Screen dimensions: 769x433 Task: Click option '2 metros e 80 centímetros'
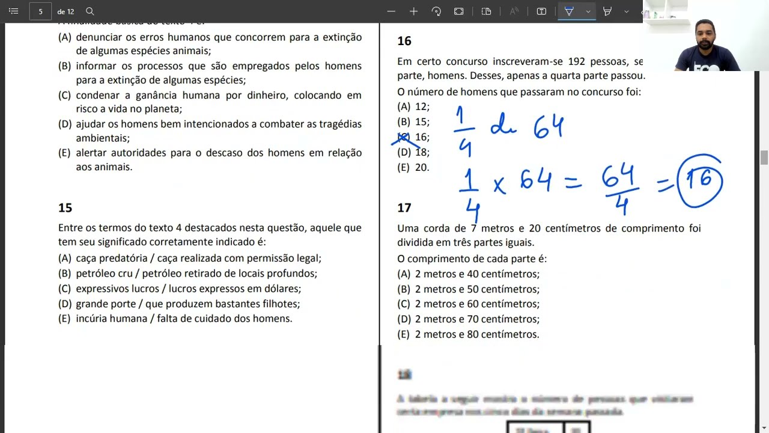pyautogui.click(x=469, y=334)
